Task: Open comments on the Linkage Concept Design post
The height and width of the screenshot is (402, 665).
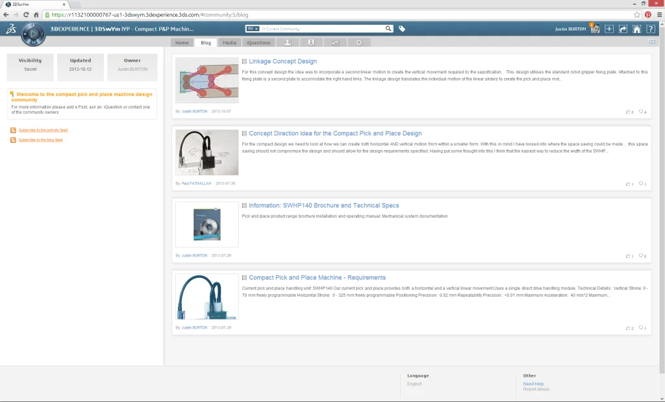Action: [x=641, y=112]
